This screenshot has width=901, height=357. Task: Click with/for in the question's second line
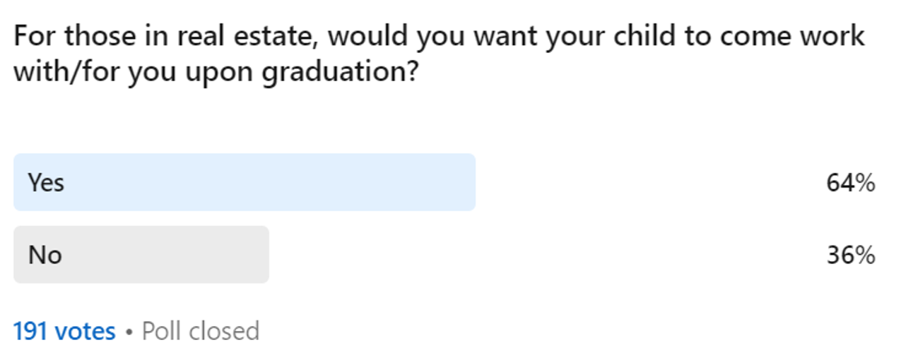(67, 73)
